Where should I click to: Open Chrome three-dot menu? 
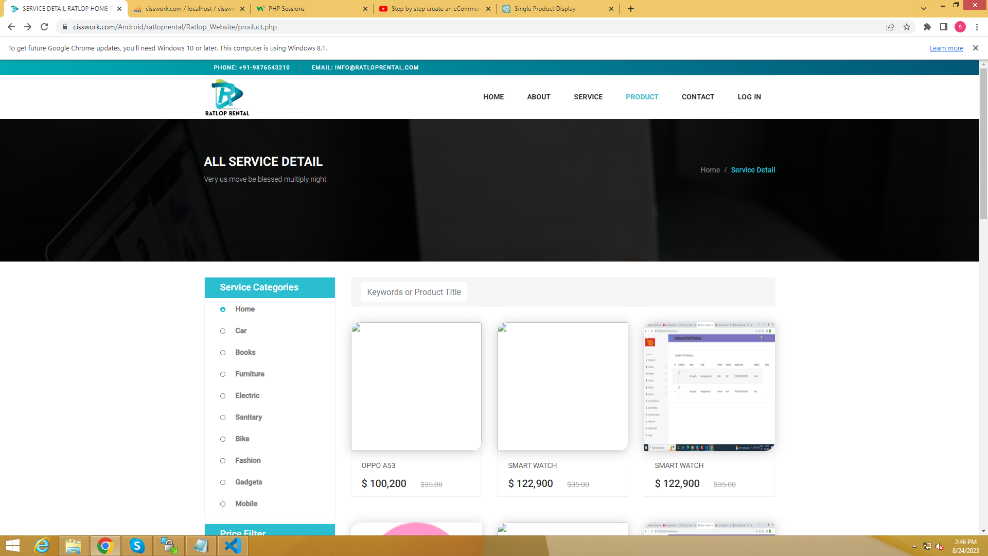[x=977, y=27]
